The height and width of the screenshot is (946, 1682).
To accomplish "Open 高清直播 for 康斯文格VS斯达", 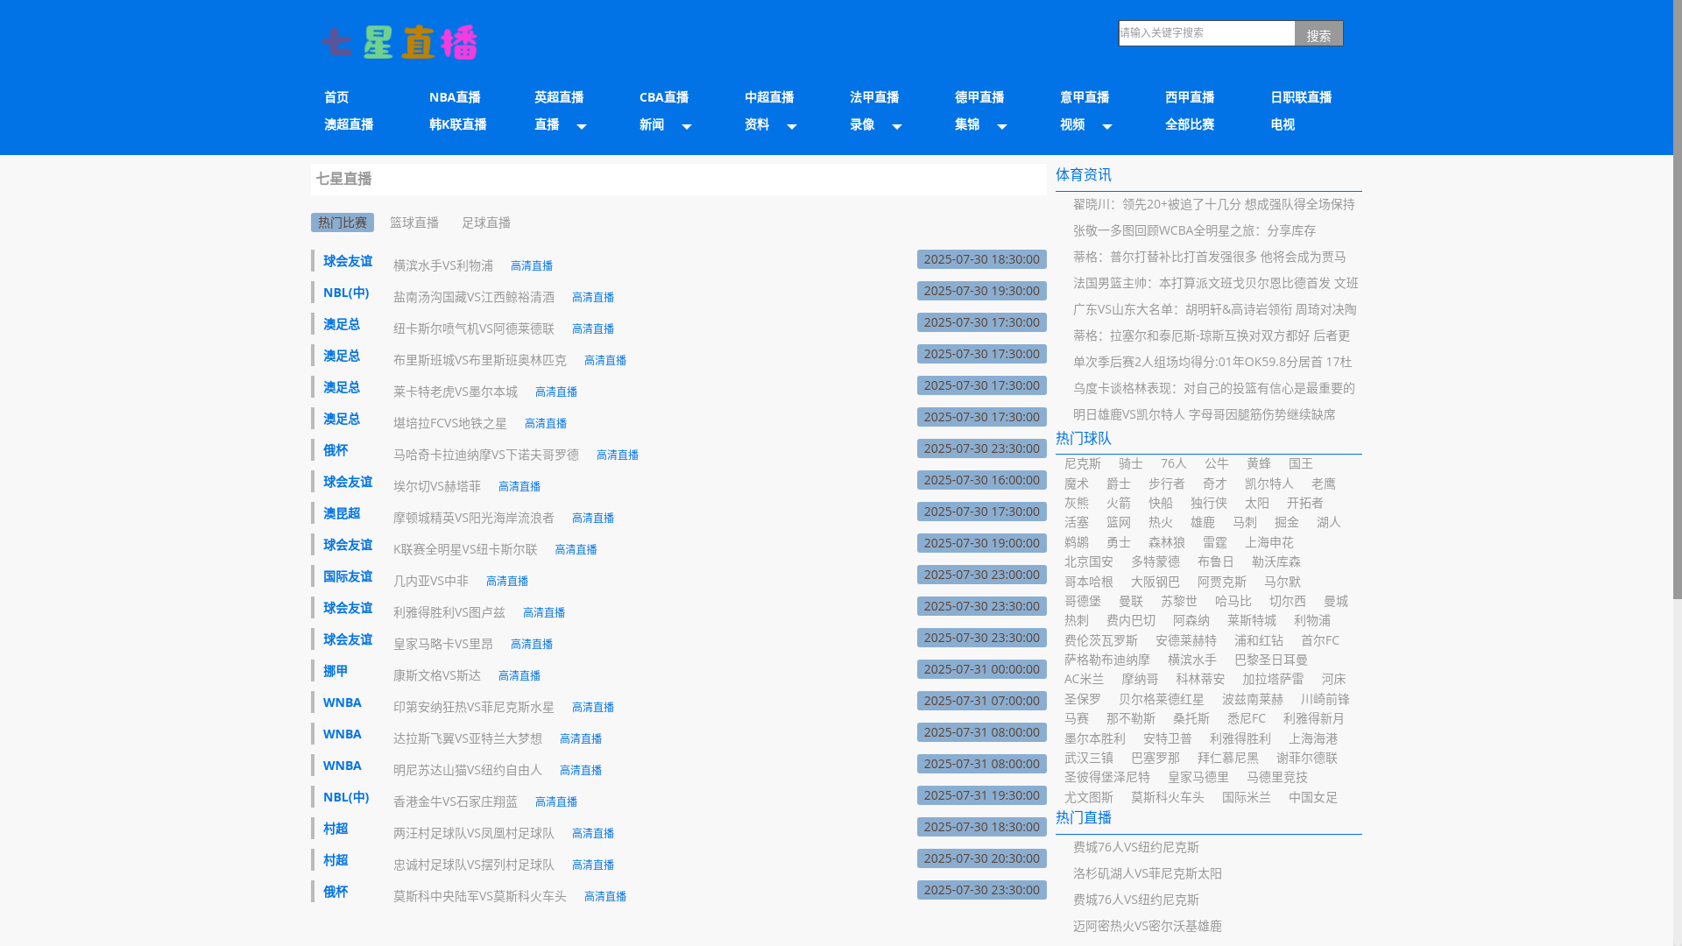I will coord(519,675).
